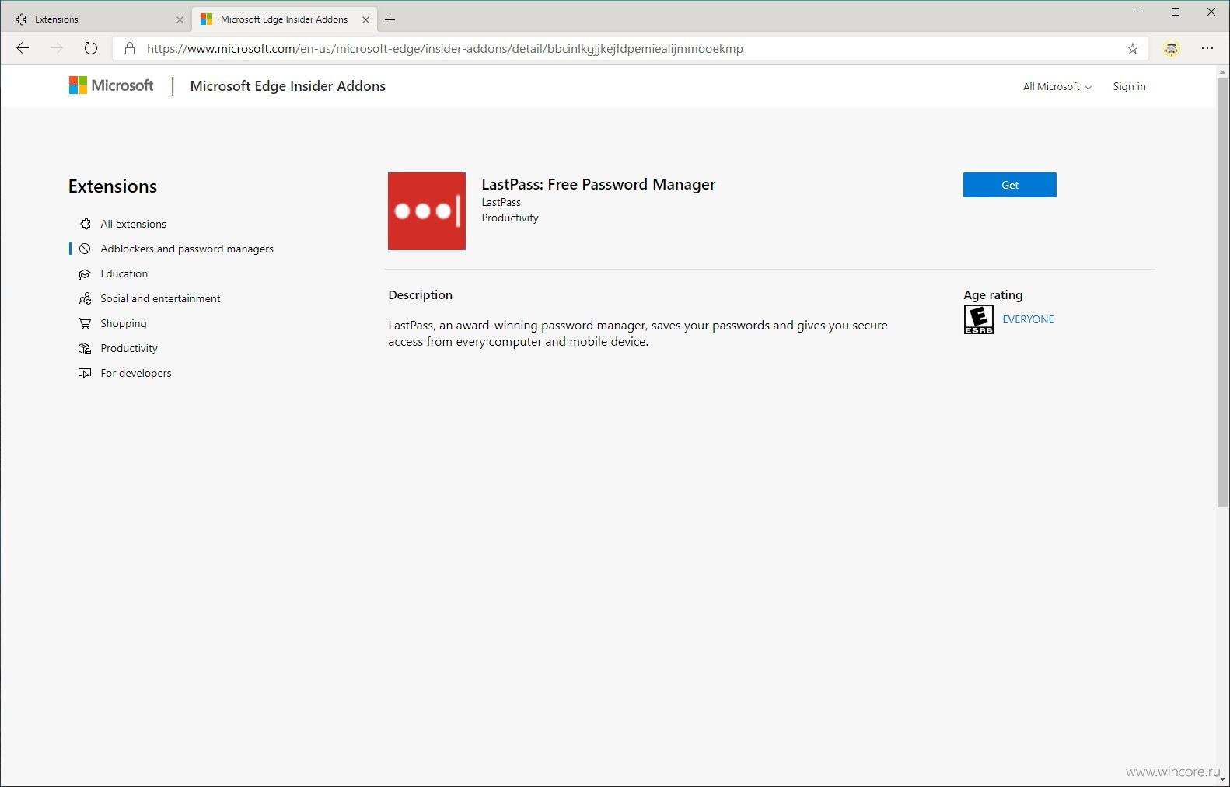Click the Social and entertainment people icon

[x=86, y=298]
